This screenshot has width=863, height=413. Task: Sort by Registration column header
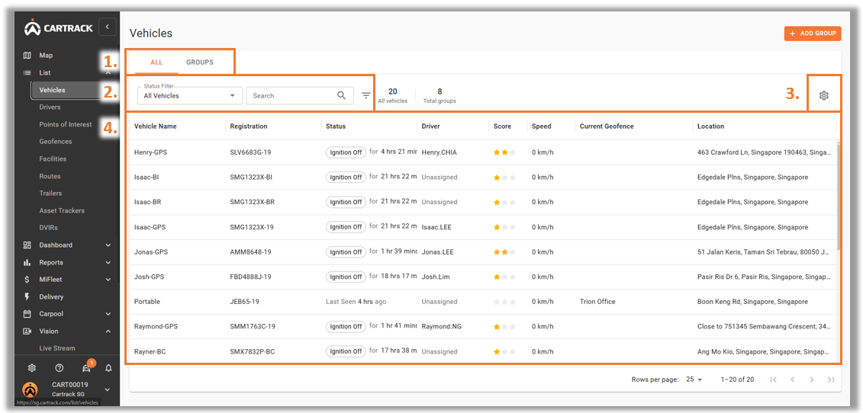(x=249, y=126)
